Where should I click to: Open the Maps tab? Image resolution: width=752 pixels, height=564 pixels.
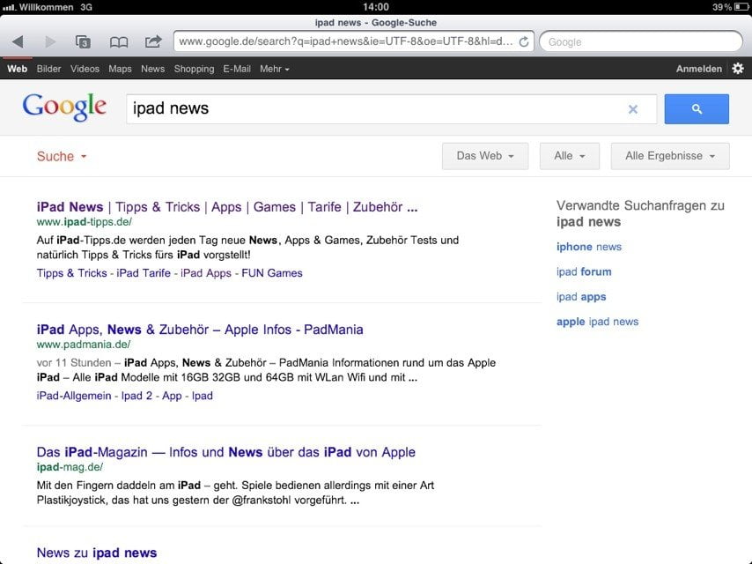coord(120,69)
